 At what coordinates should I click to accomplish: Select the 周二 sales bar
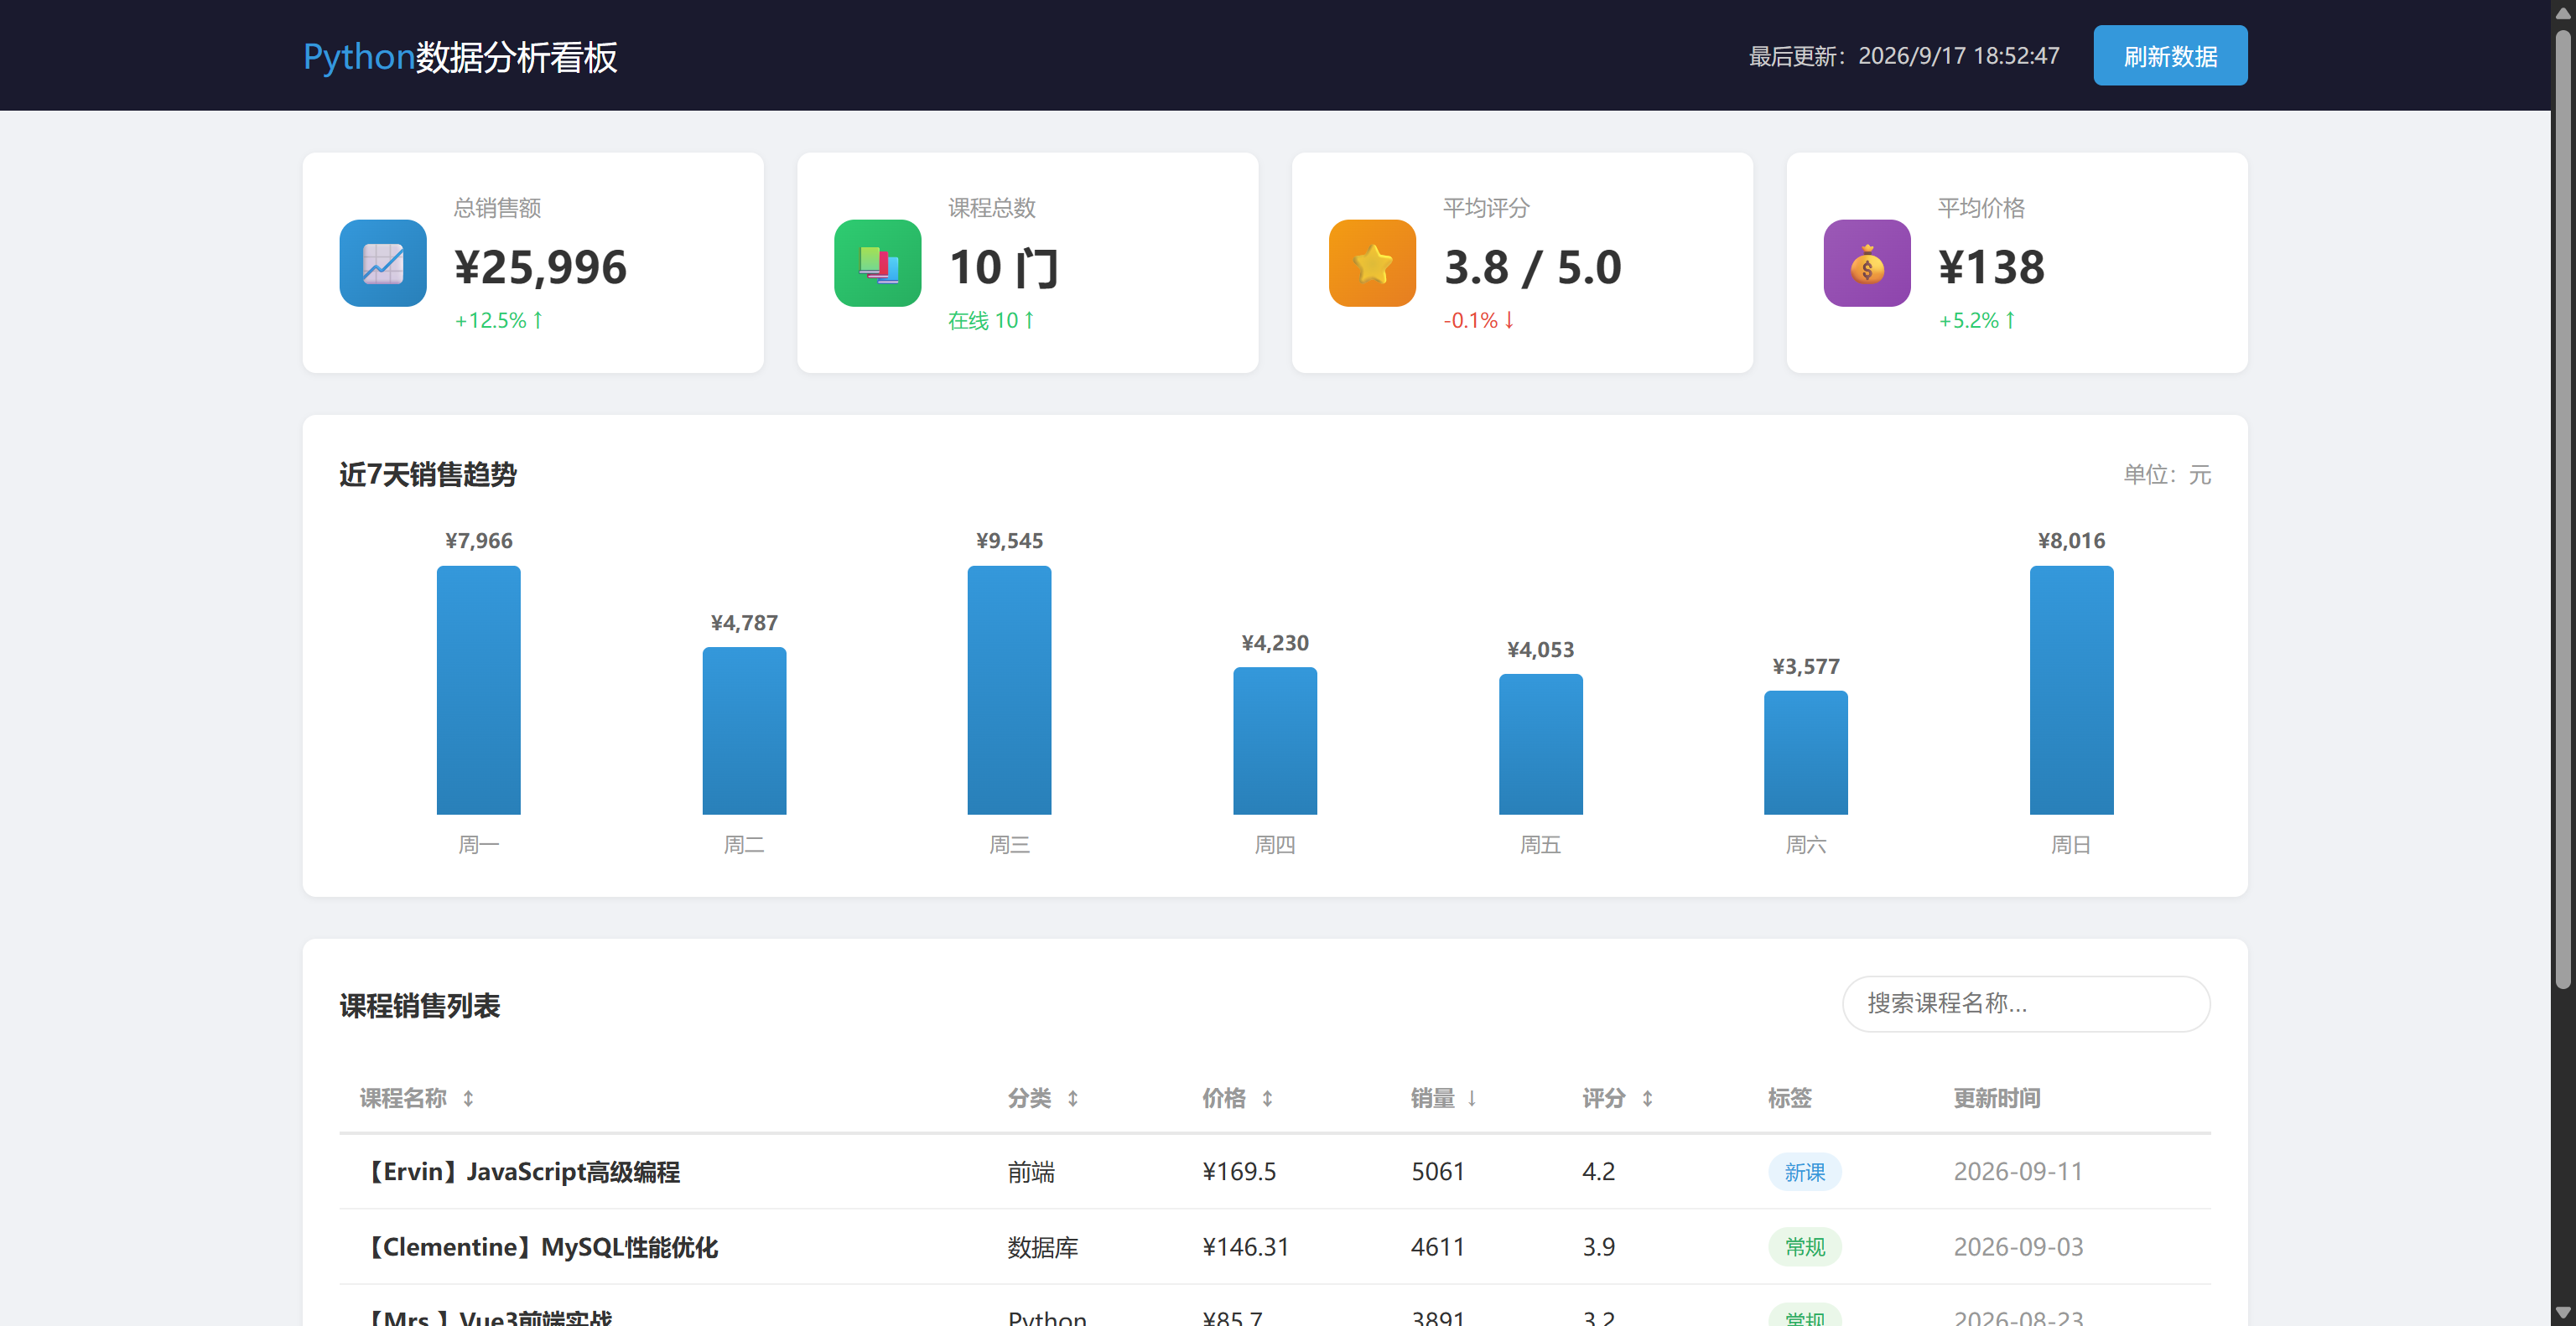click(744, 732)
